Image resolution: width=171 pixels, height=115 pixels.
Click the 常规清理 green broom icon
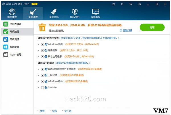(6, 32)
